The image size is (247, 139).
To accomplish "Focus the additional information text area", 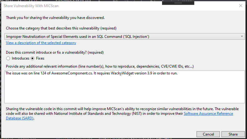I will 125,87.
